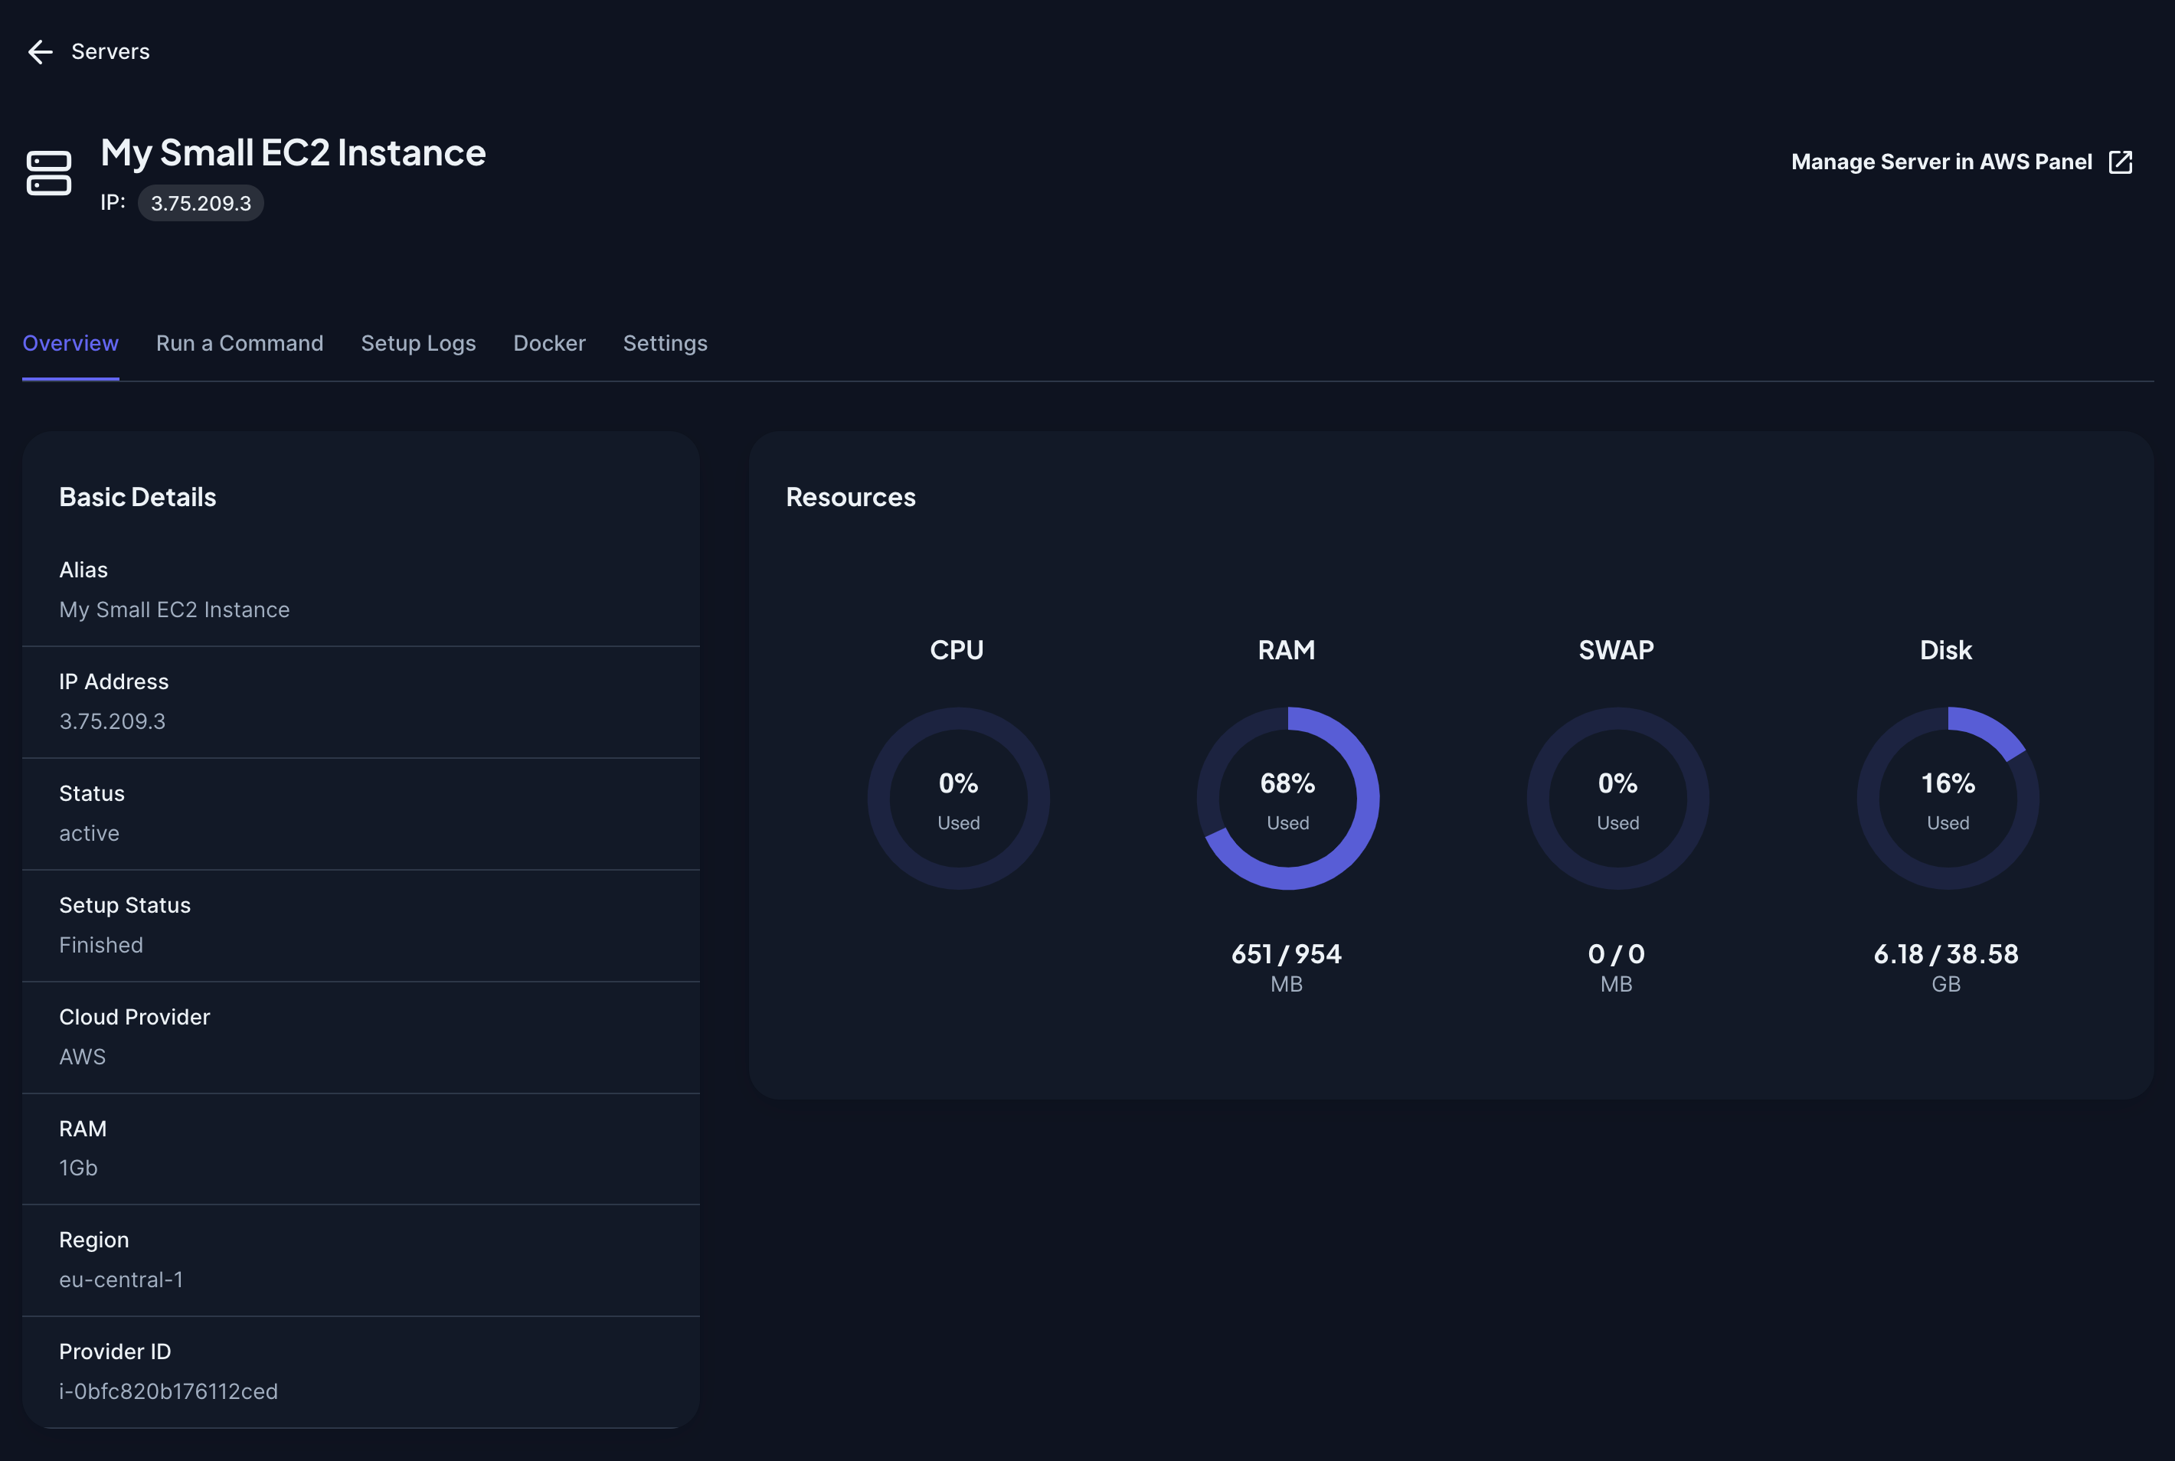Click the SWAP usage gauge
The width and height of the screenshot is (2175, 1461).
point(1617,799)
